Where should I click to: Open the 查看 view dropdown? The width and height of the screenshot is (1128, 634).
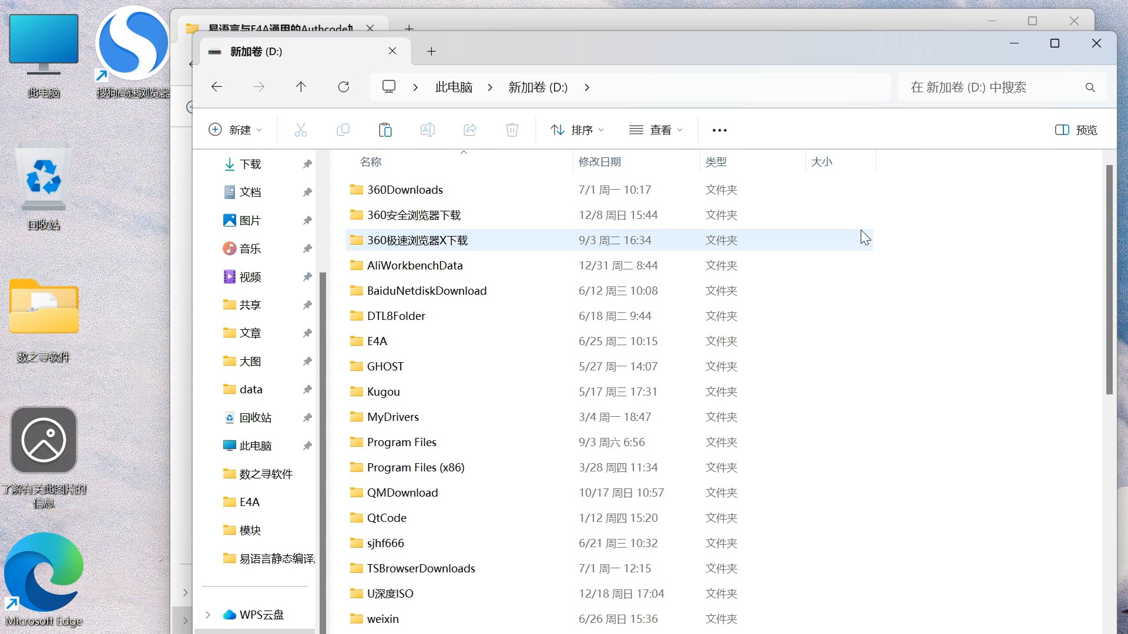(x=656, y=130)
